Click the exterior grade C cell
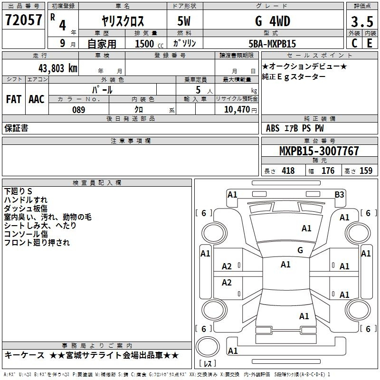Image resolution: width=380 pixels, height=380 pixels. (x=354, y=43)
